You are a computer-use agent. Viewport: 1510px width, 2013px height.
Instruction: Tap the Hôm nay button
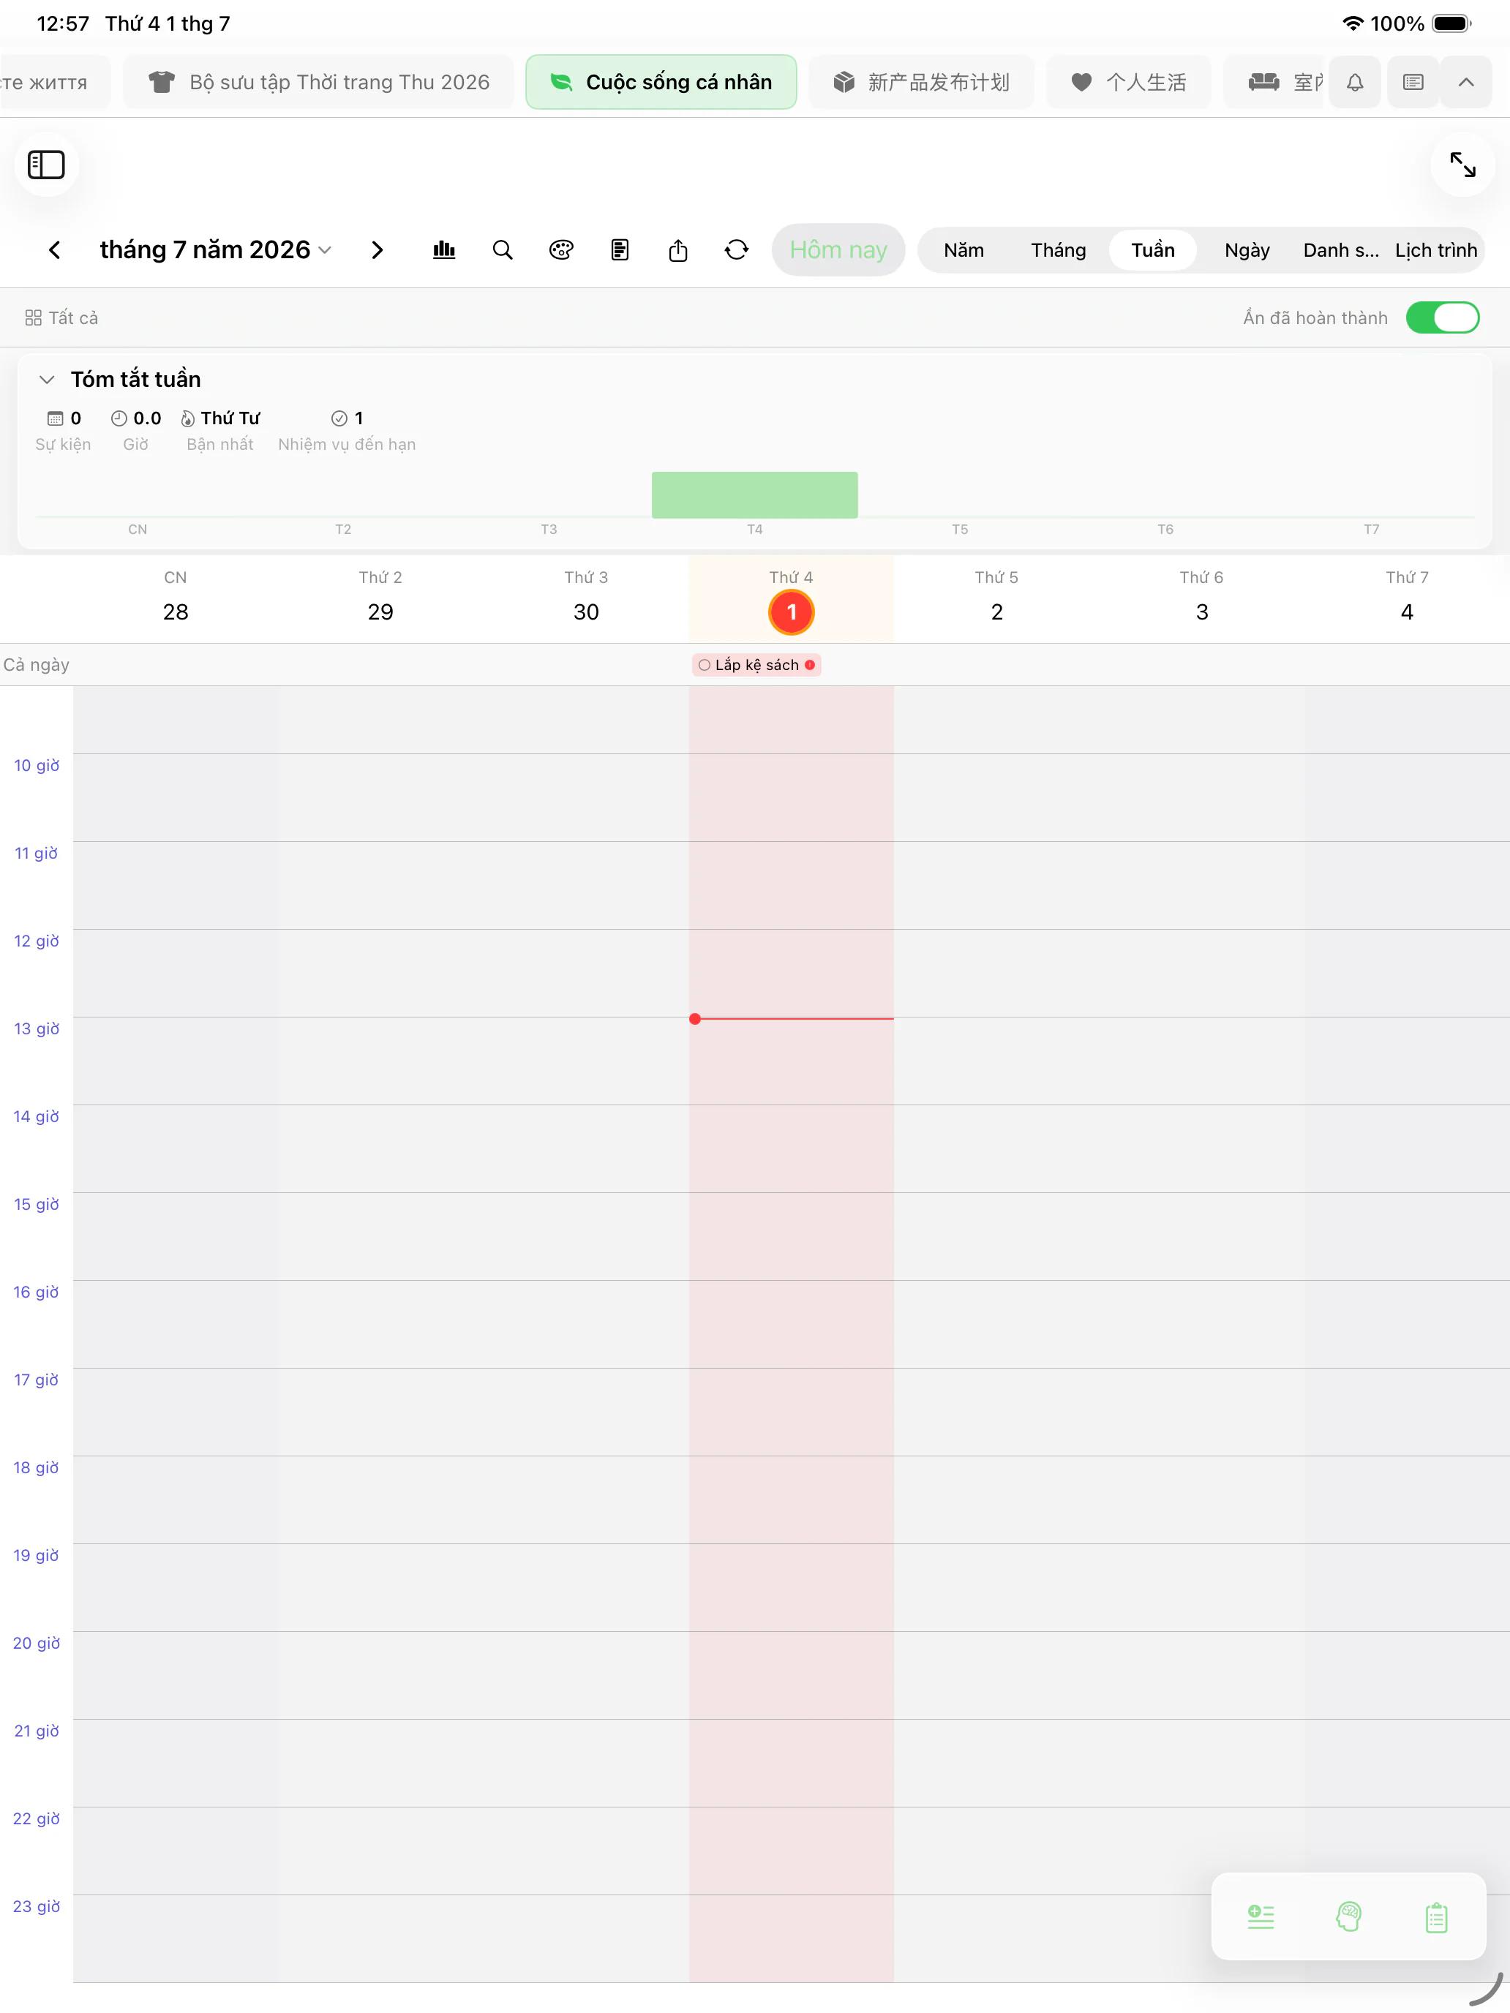(838, 249)
